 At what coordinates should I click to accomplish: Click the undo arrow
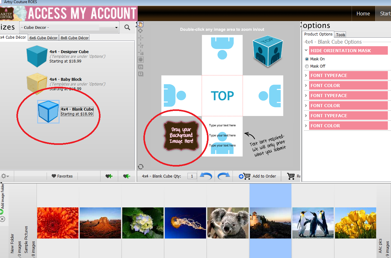click(206, 176)
